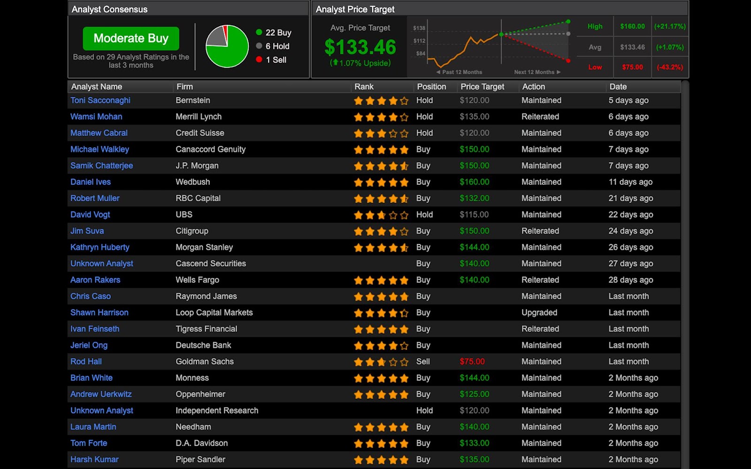Sort by Position column header
The height and width of the screenshot is (469, 751).
[x=431, y=87]
